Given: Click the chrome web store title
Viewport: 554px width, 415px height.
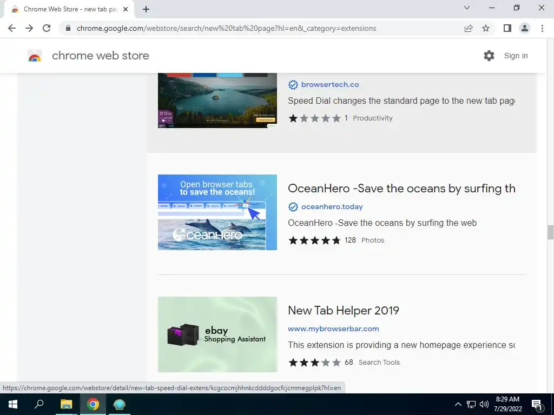Looking at the screenshot, I should [100, 56].
